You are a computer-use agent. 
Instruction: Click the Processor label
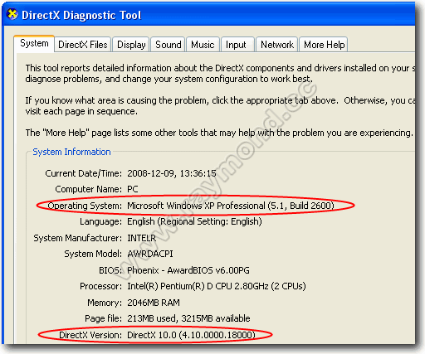click(100, 286)
